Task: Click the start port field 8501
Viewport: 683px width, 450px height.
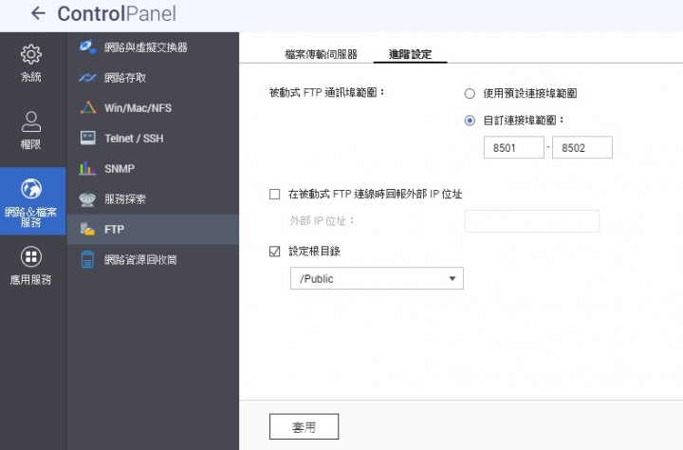Action: [x=514, y=147]
